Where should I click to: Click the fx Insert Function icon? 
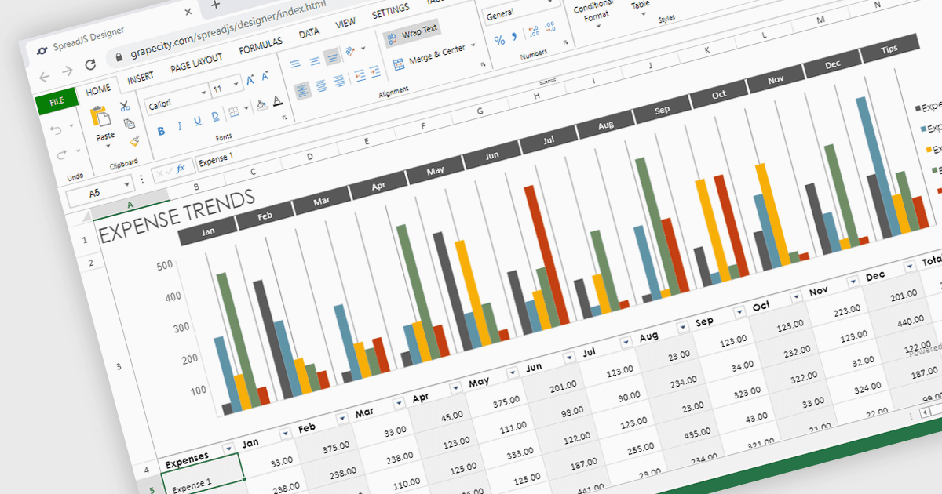click(x=181, y=168)
